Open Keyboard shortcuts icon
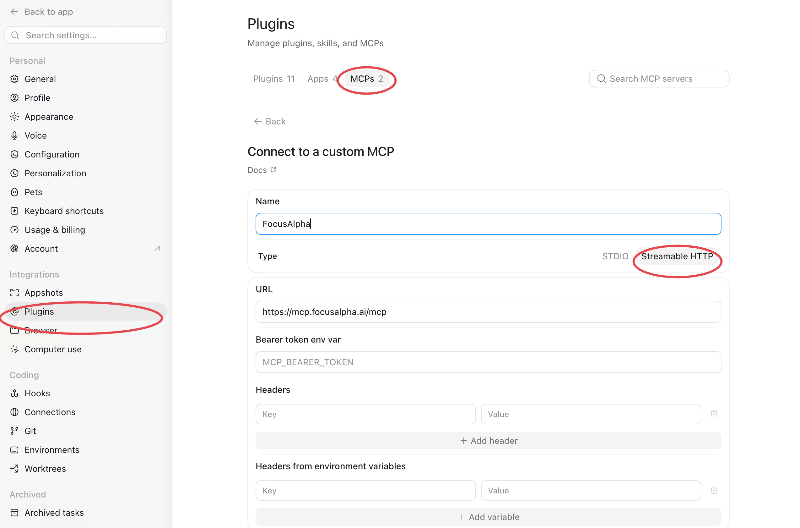This screenshot has width=800, height=528. [x=14, y=211]
